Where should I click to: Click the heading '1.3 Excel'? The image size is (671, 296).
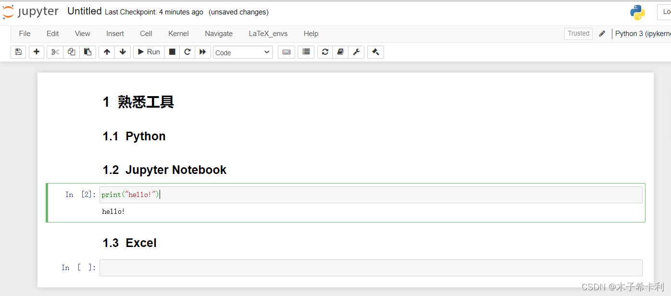click(130, 243)
